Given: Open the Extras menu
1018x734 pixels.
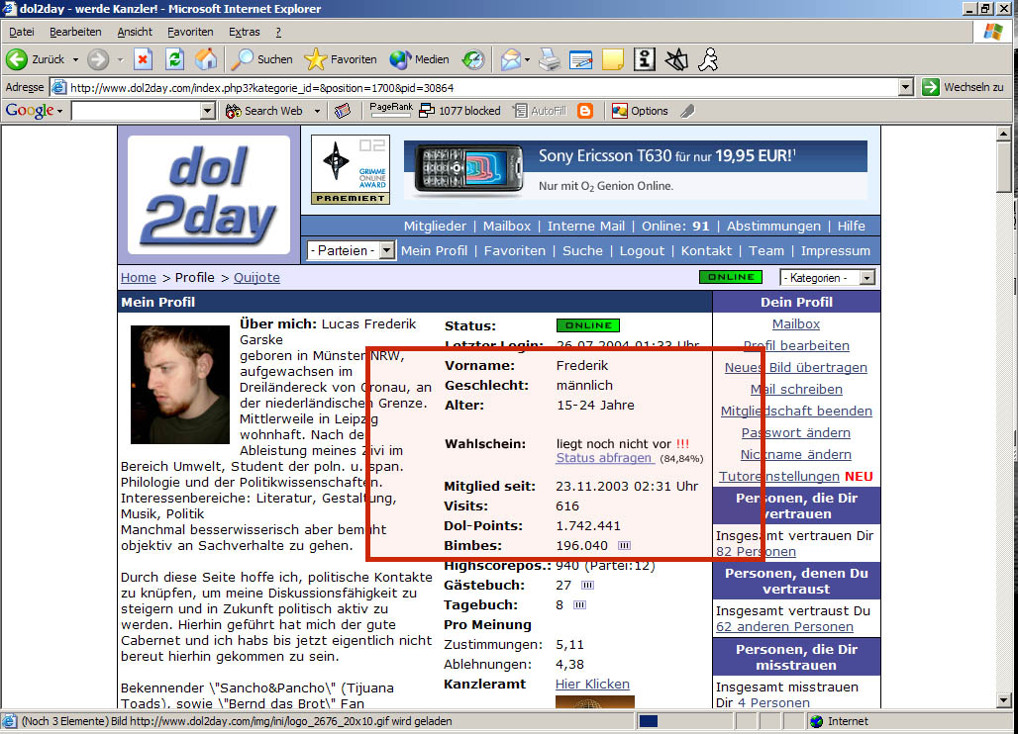Looking at the screenshot, I should point(244,32).
